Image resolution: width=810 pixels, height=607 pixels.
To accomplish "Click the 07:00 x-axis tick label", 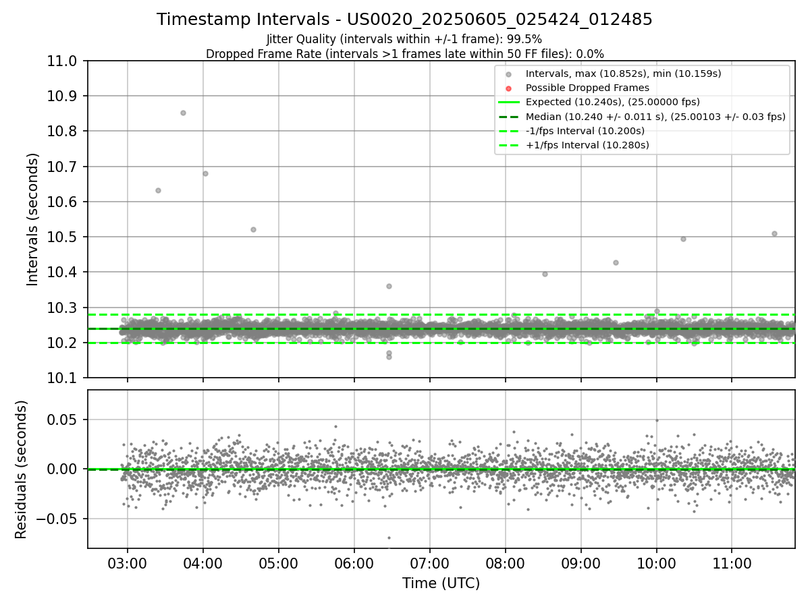I will 430,562.
